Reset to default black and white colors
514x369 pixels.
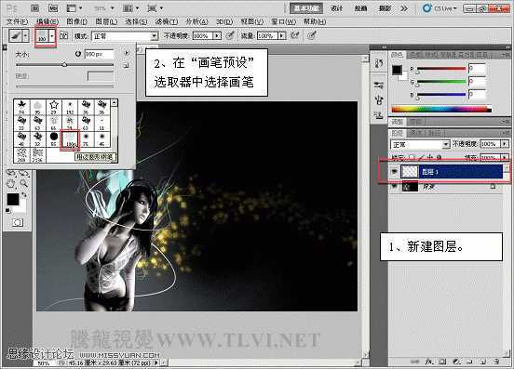click(7, 210)
